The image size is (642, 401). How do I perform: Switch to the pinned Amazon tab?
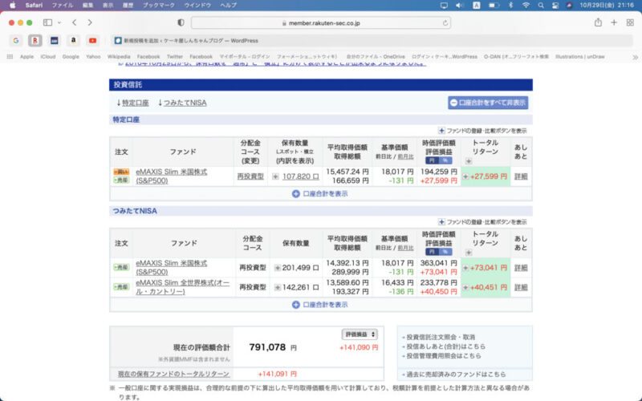(x=73, y=41)
